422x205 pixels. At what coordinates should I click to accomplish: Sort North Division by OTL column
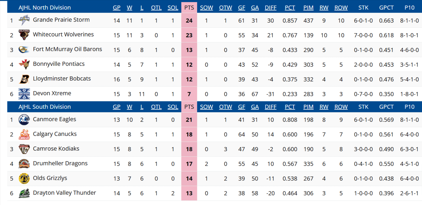point(156,8)
